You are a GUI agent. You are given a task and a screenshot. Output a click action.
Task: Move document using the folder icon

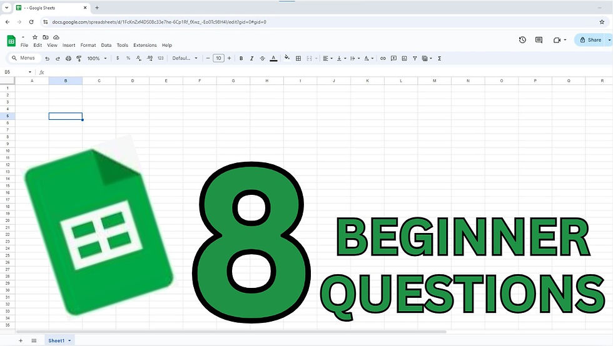[x=45, y=37]
